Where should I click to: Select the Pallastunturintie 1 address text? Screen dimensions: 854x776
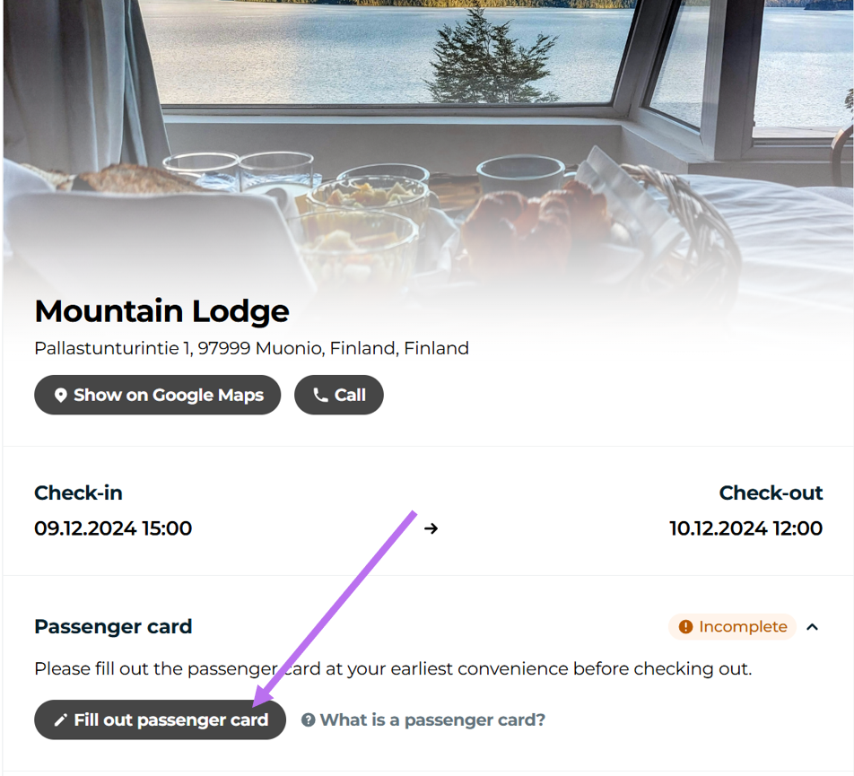(x=251, y=348)
